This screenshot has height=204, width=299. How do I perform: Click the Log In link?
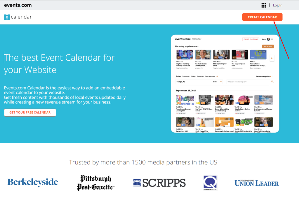(x=277, y=5)
